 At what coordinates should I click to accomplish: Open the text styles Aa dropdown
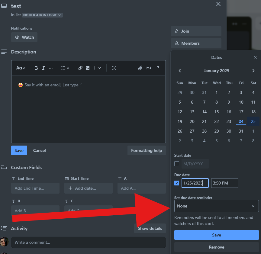click(21, 68)
